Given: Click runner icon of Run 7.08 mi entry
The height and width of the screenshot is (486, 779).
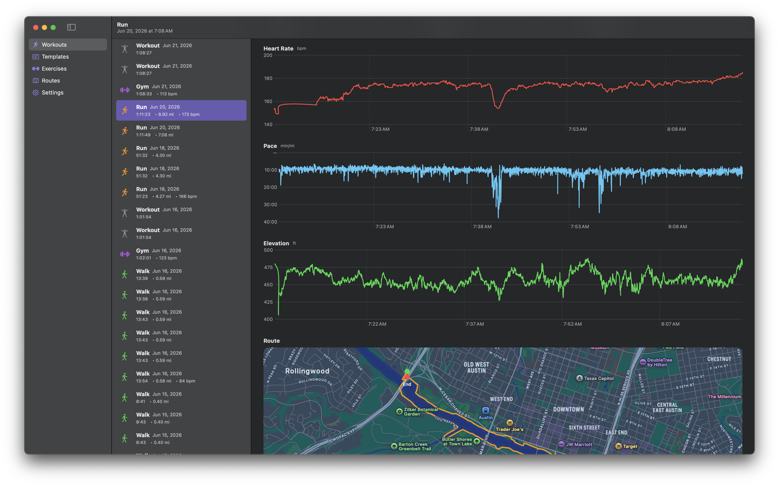Looking at the screenshot, I should coord(125,131).
